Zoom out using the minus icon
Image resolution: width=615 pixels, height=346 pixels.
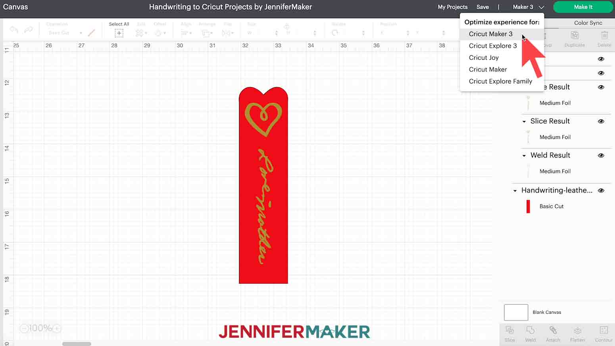click(x=24, y=328)
